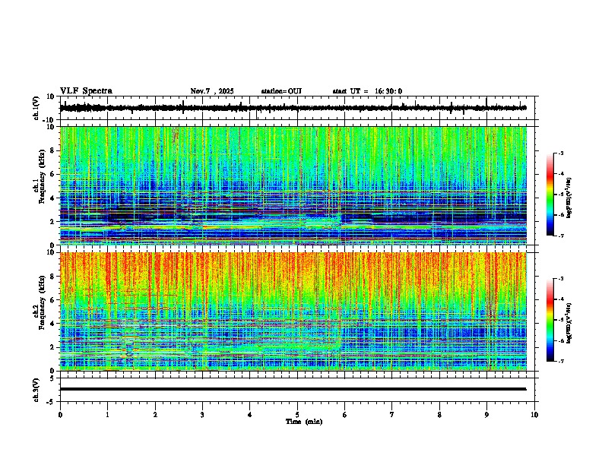Click the "Time (min)" axis label

click(x=304, y=422)
